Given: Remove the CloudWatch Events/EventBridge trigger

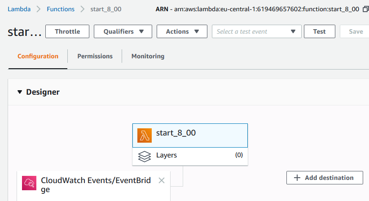Looking at the screenshot, I should [x=162, y=180].
